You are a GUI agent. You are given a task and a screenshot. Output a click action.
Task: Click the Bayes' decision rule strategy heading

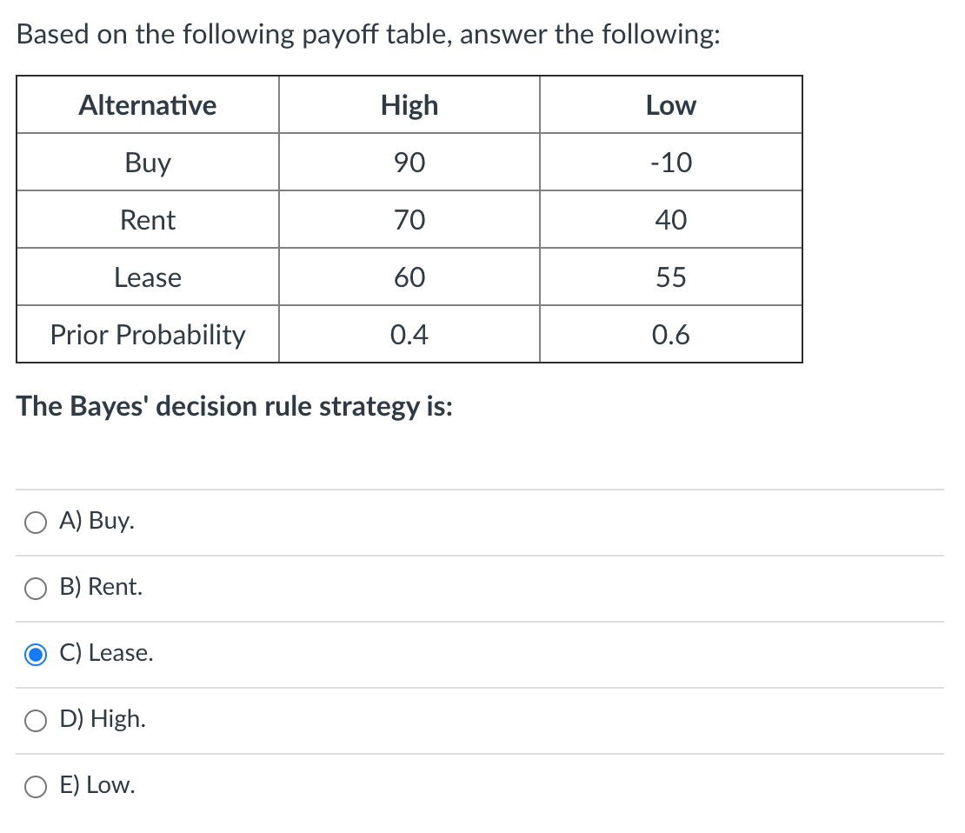click(x=235, y=406)
